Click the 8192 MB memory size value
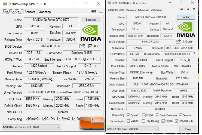Image resolution: width=202 pixels, height=135 pixels. pos(37,86)
